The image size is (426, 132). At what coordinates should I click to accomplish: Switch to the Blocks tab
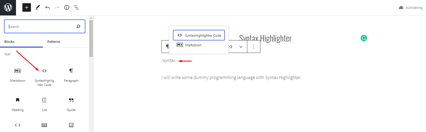click(9, 42)
